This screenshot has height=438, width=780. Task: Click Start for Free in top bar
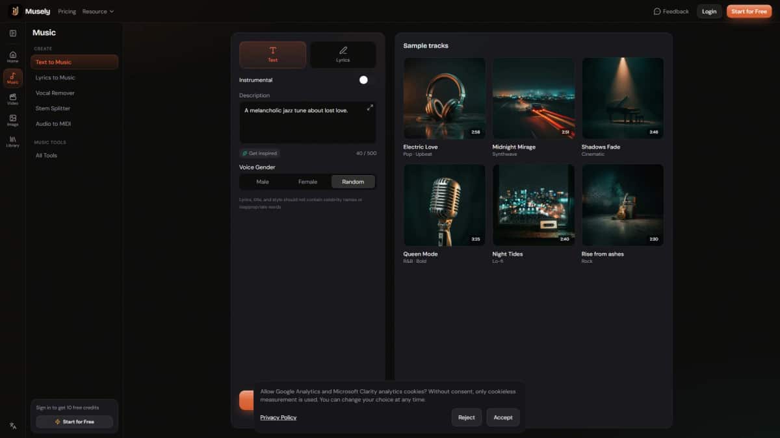point(749,11)
